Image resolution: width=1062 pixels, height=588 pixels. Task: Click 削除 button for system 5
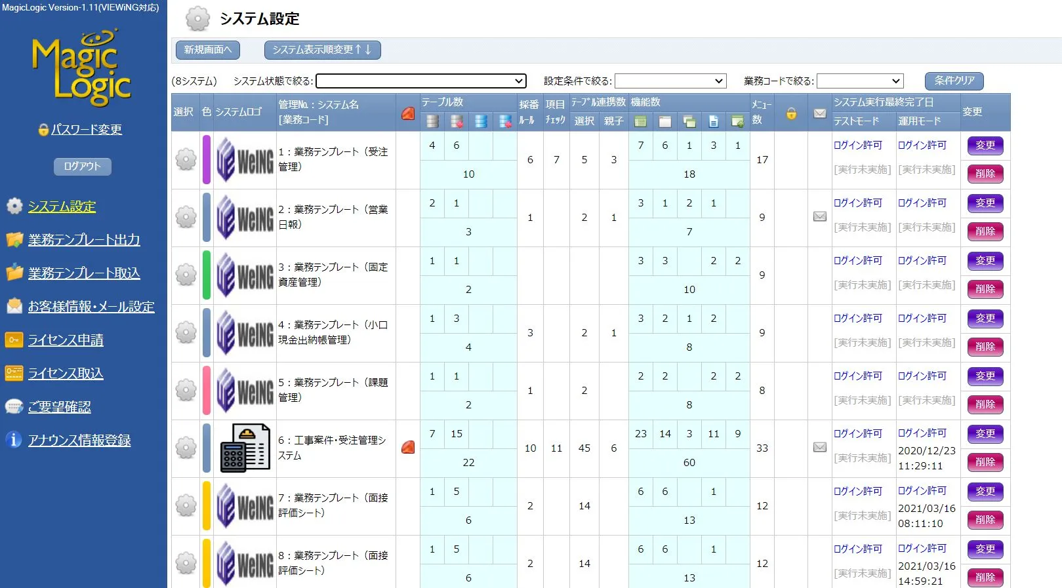coord(985,404)
